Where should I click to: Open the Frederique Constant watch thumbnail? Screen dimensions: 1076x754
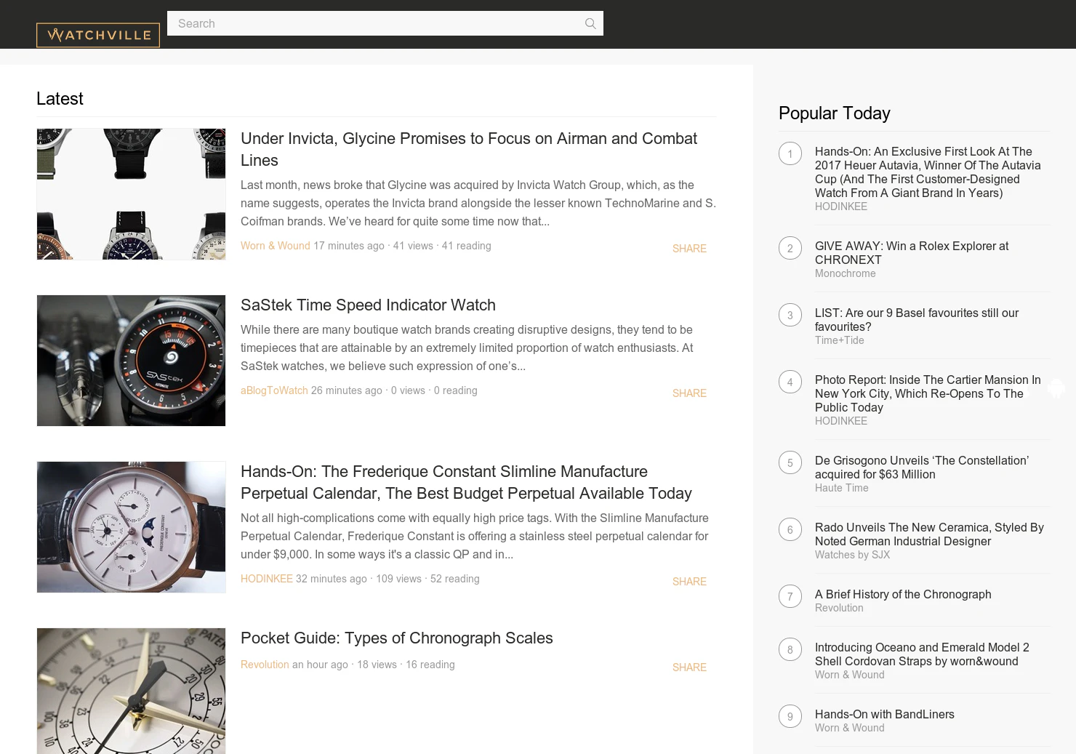coord(131,527)
